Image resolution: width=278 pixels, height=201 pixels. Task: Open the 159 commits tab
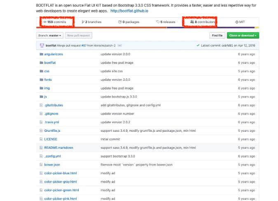pyautogui.click(x=56, y=22)
